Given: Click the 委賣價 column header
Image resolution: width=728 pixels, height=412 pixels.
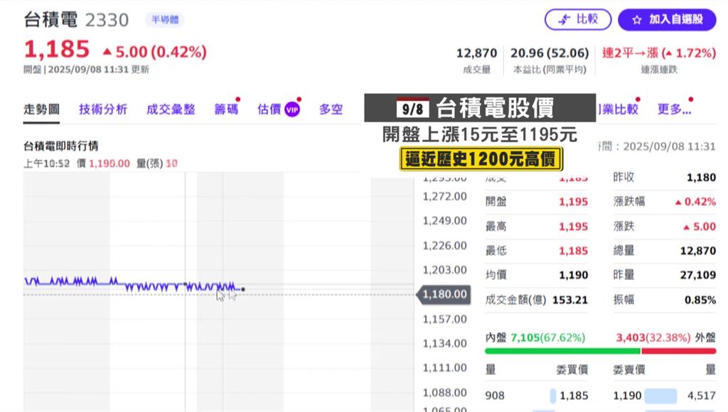Looking at the screenshot, I should click(629, 370).
